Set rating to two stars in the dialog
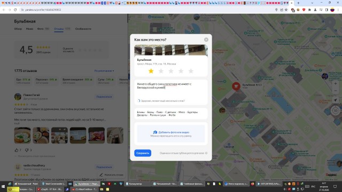The width and height of the screenshot is (342, 192). (161, 71)
